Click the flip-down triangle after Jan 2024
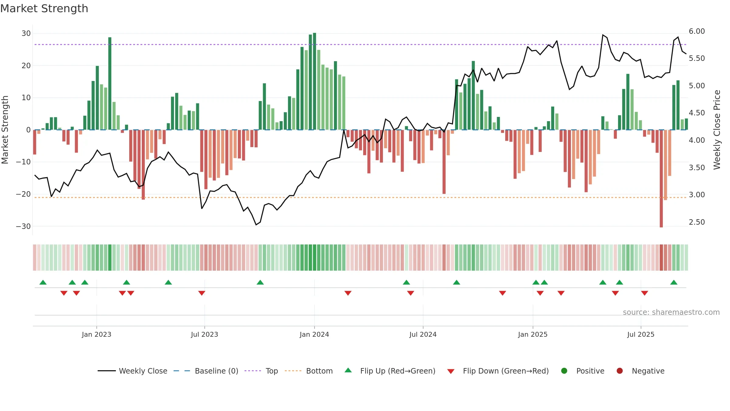The width and height of the screenshot is (730, 411). click(x=348, y=293)
